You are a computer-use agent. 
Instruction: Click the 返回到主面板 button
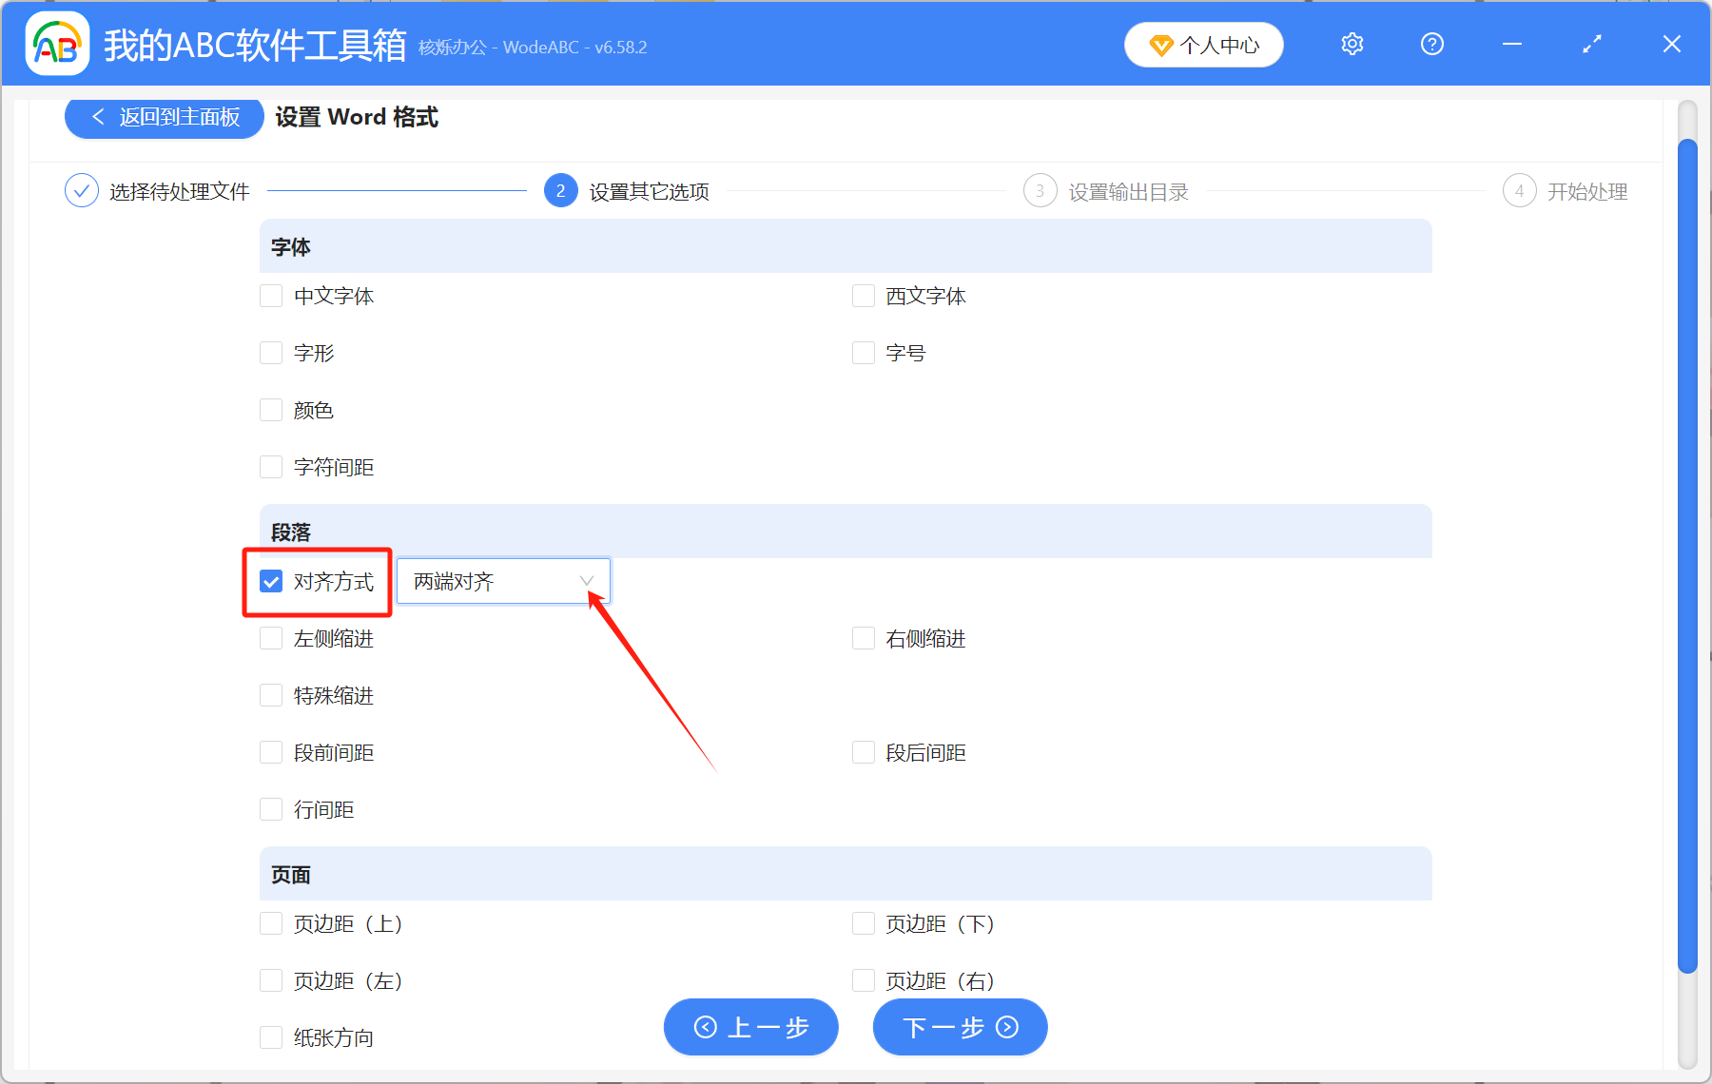[163, 117]
